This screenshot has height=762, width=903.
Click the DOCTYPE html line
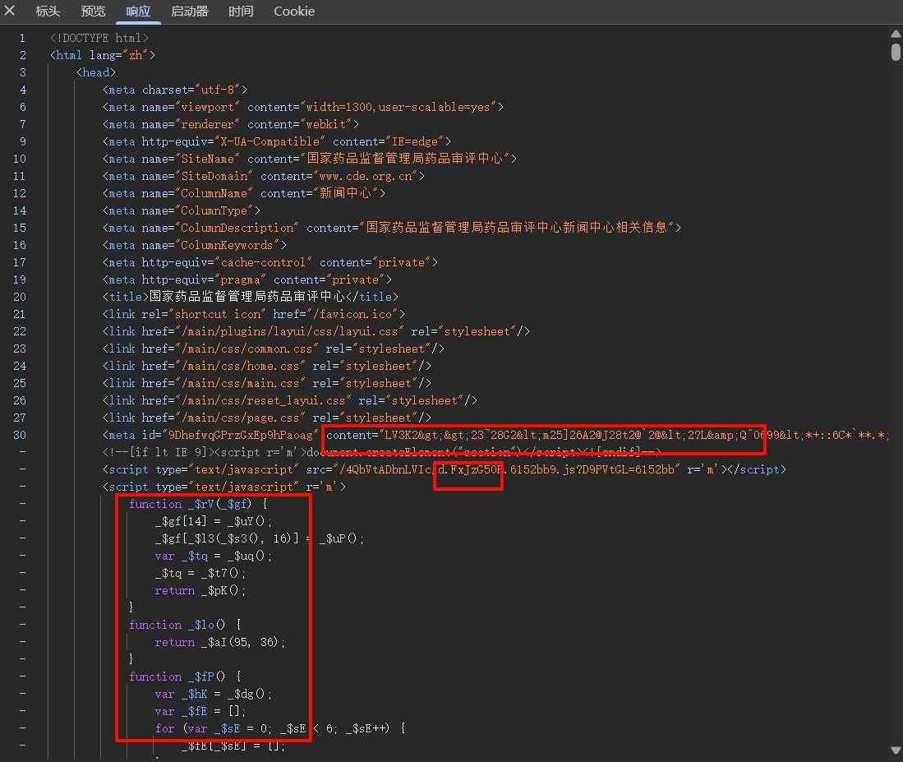coord(99,38)
